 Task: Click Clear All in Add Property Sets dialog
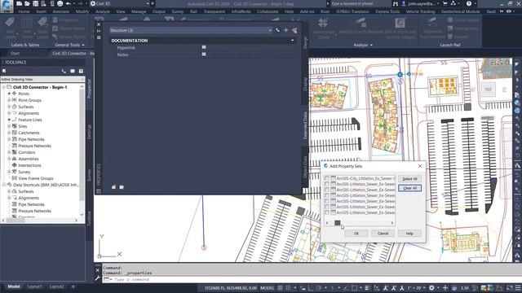pyautogui.click(x=409, y=188)
